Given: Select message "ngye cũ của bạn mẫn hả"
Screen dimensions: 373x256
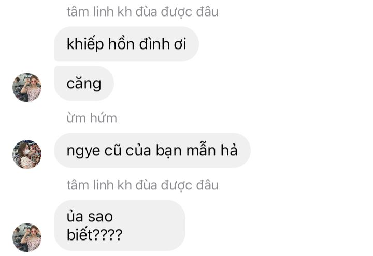Looking at the screenshot, I should click(152, 151).
